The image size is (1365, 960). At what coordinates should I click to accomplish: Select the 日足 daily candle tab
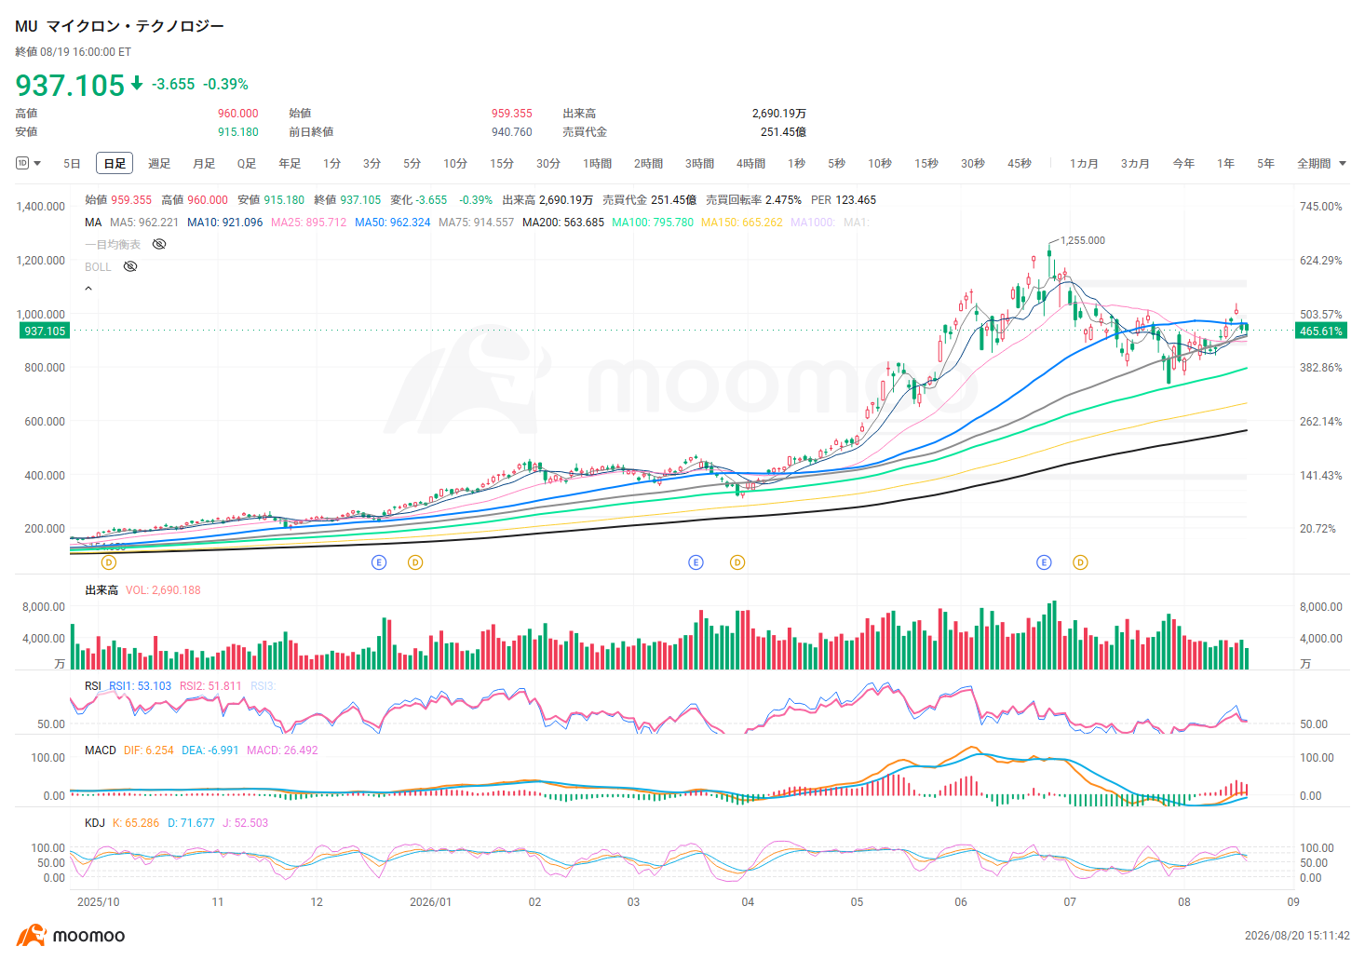coord(115,164)
